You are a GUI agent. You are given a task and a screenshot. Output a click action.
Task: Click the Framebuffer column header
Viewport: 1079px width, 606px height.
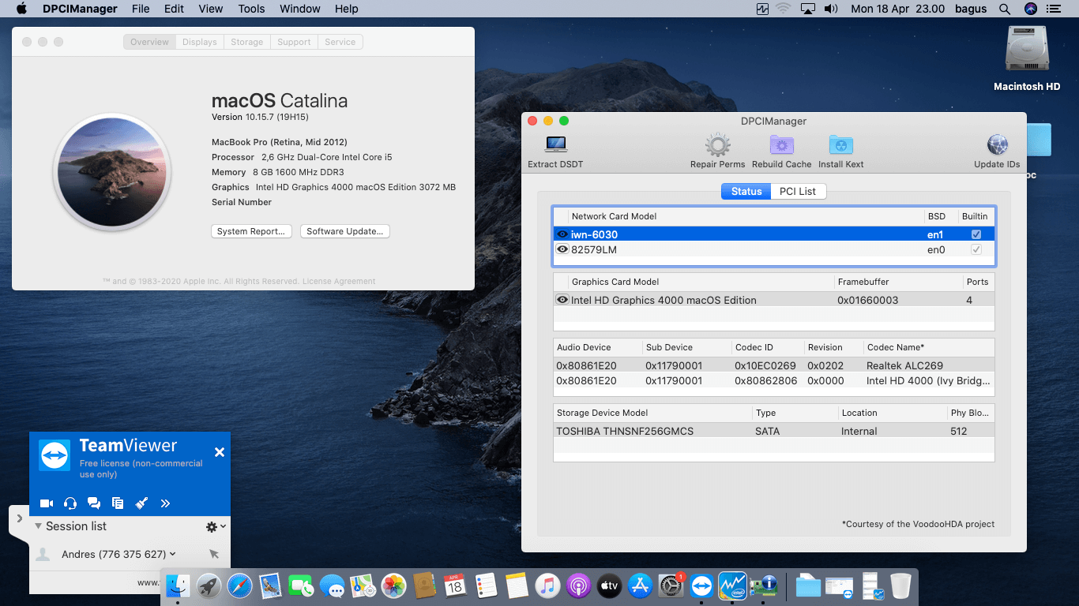pos(898,282)
